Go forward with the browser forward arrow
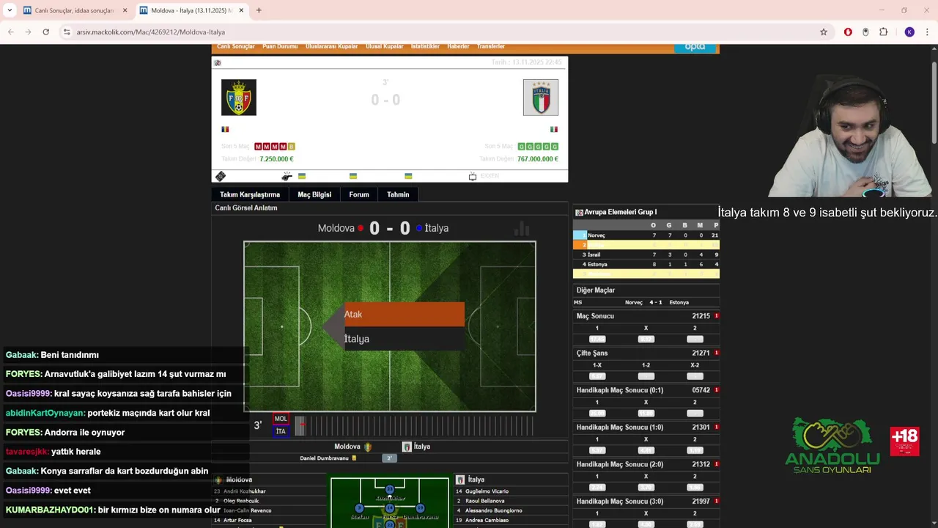The width and height of the screenshot is (938, 528). [x=28, y=32]
